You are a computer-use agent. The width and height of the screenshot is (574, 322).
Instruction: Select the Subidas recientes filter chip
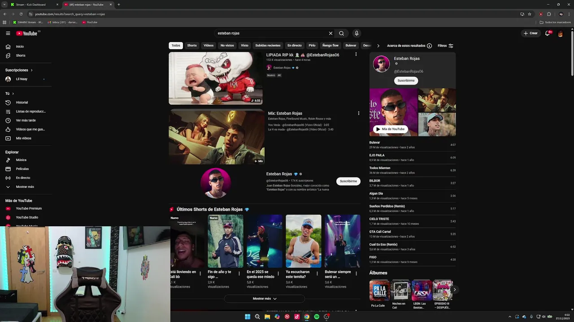pos(268,46)
